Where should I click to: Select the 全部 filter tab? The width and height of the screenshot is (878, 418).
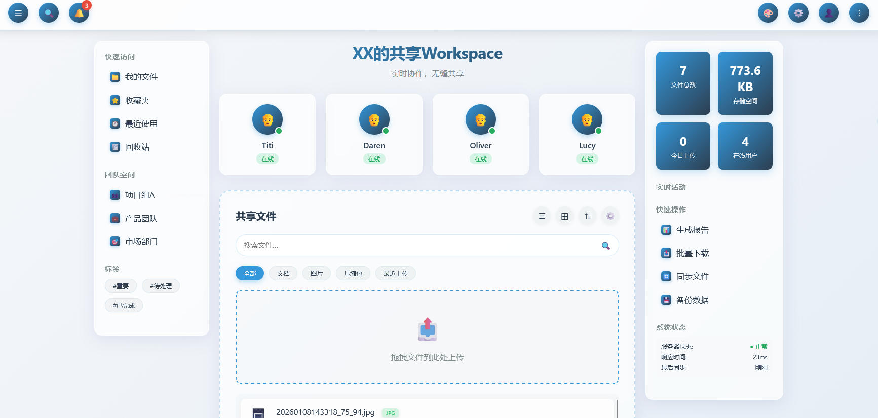[x=250, y=273]
